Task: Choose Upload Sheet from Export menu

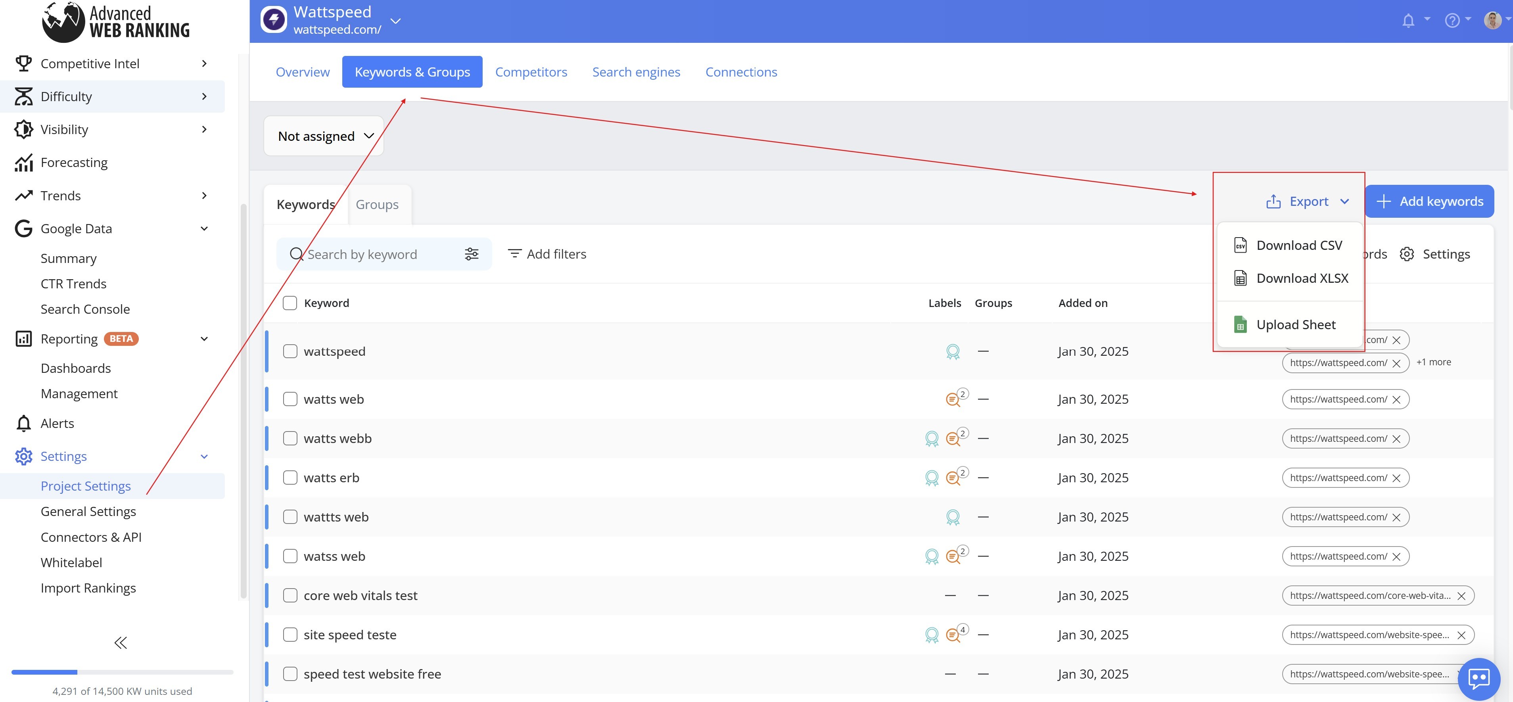Action: click(1289, 325)
